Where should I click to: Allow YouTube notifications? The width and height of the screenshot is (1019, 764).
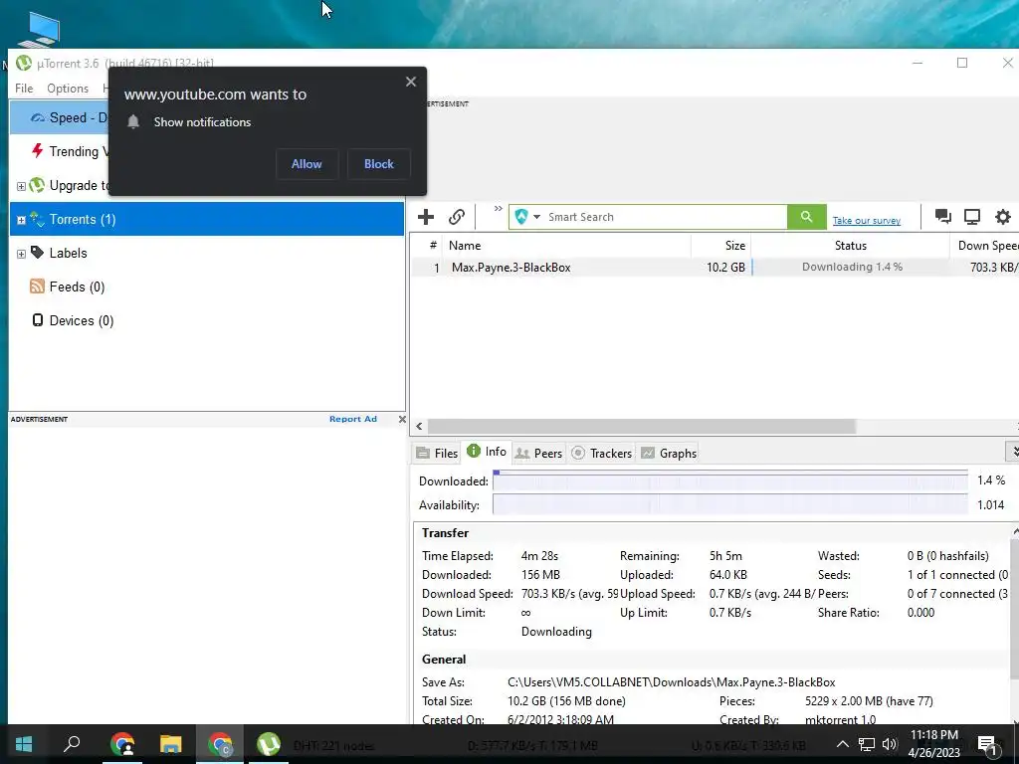point(306,164)
